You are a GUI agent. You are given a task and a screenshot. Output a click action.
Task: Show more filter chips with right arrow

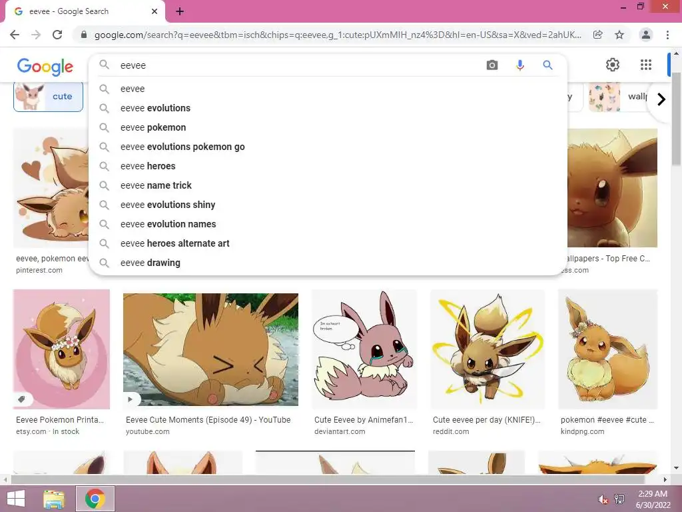[661, 99]
